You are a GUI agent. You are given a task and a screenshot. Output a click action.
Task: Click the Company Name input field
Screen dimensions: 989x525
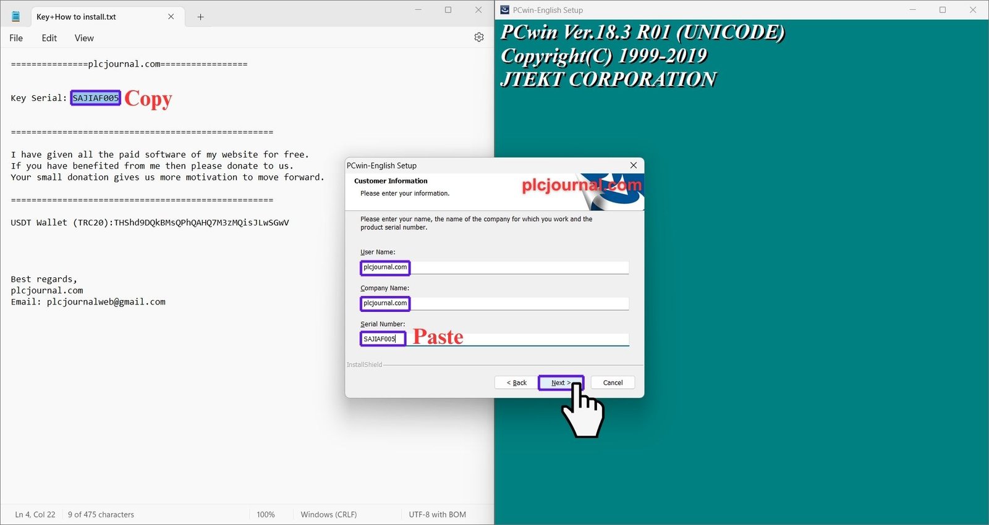(494, 303)
